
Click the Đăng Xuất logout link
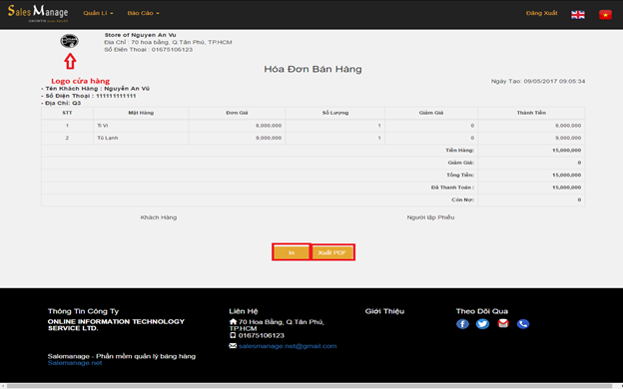(541, 13)
